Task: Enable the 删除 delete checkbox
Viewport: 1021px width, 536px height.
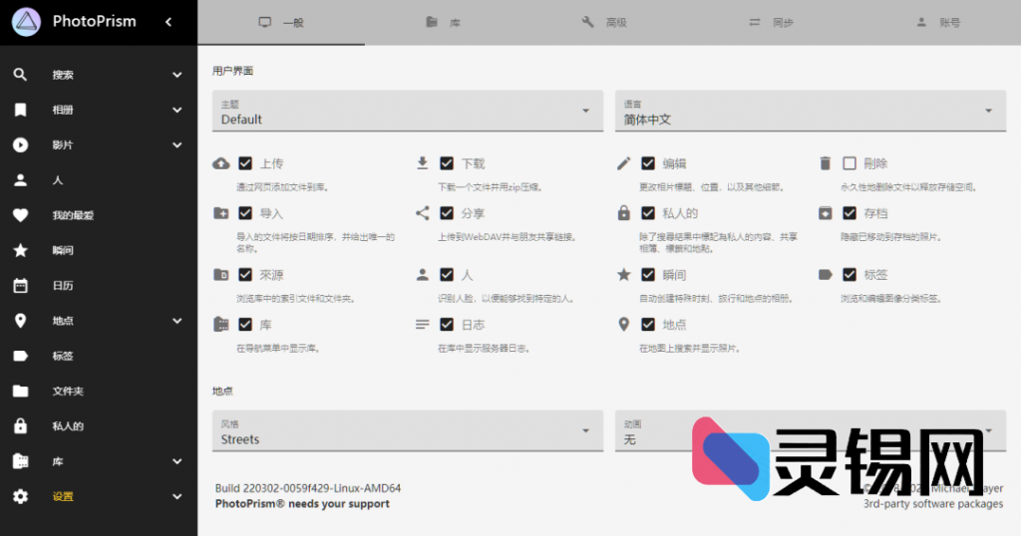Action: pos(850,163)
